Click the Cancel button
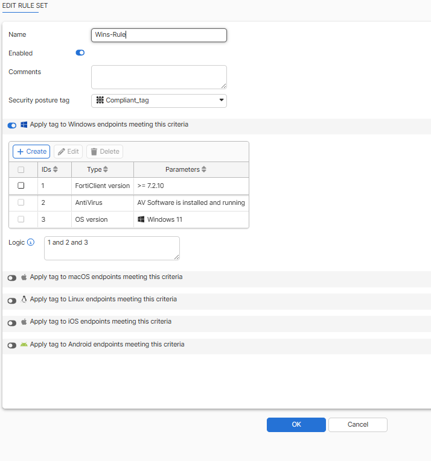Viewport: 431px width, 461px height. (357, 425)
